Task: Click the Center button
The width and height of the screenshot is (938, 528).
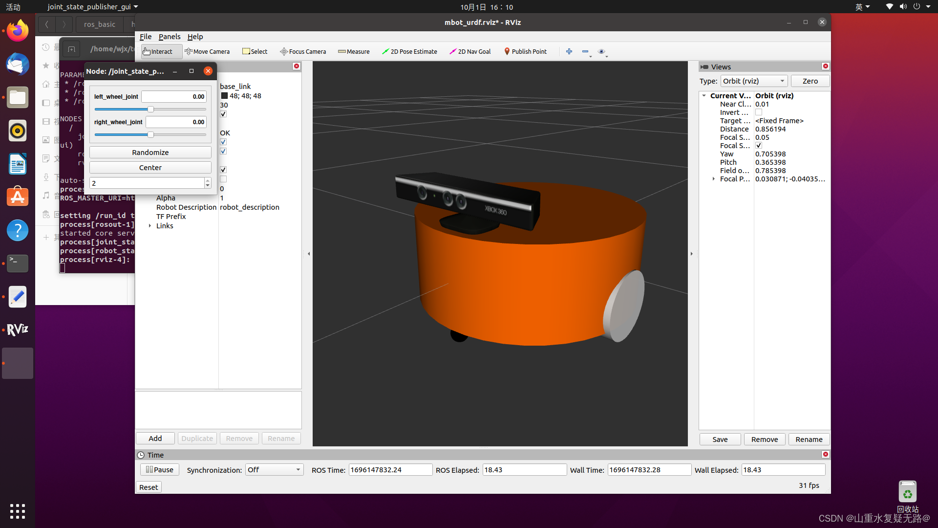Action: pyautogui.click(x=150, y=168)
